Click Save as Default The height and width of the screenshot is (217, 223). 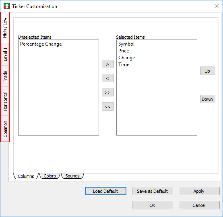pyautogui.click(x=153, y=191)
